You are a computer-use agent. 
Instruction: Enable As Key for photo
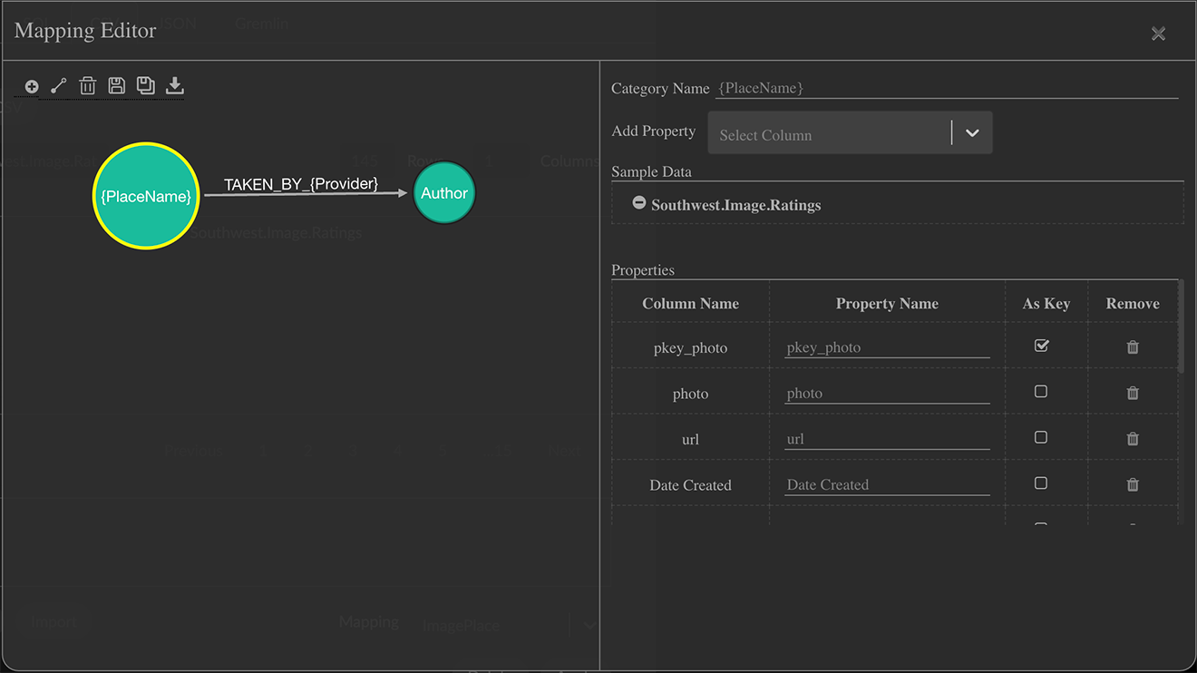click(1041, 392)
